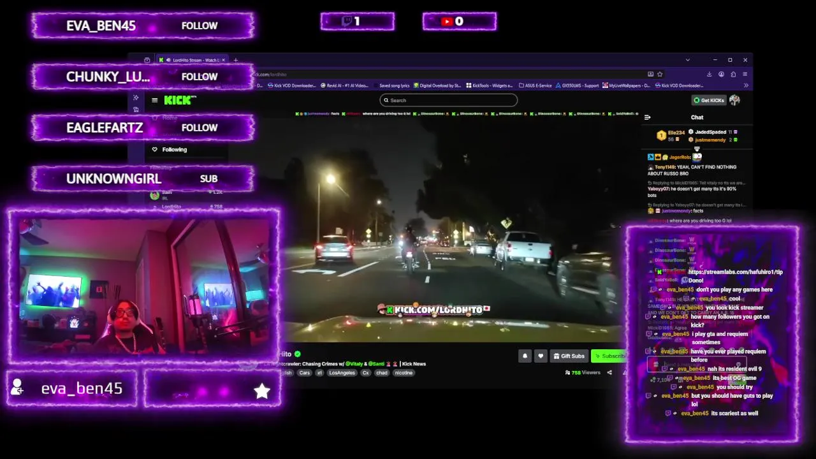Click the heart follow icon under video
Viewport: 816px width, 459px height.
pyautogui.click(x=541, y=356)
